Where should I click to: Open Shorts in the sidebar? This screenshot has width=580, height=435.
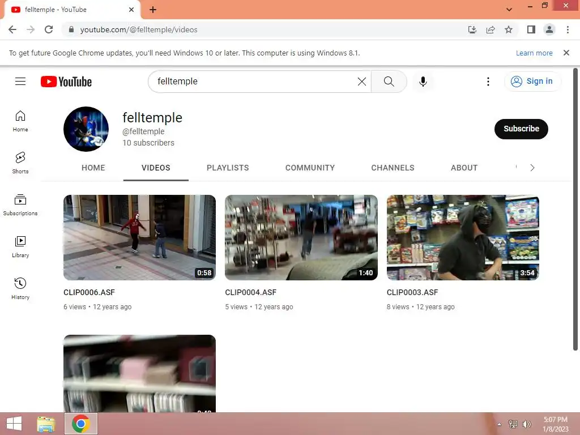point(20,163)
